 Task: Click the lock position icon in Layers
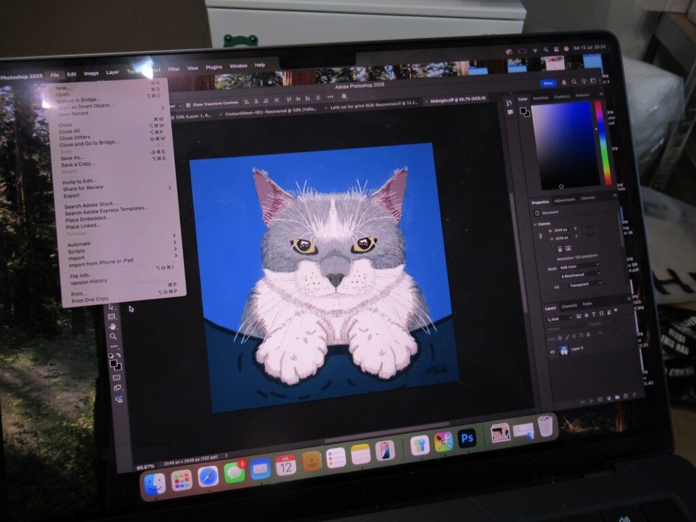tap(574, 336)
